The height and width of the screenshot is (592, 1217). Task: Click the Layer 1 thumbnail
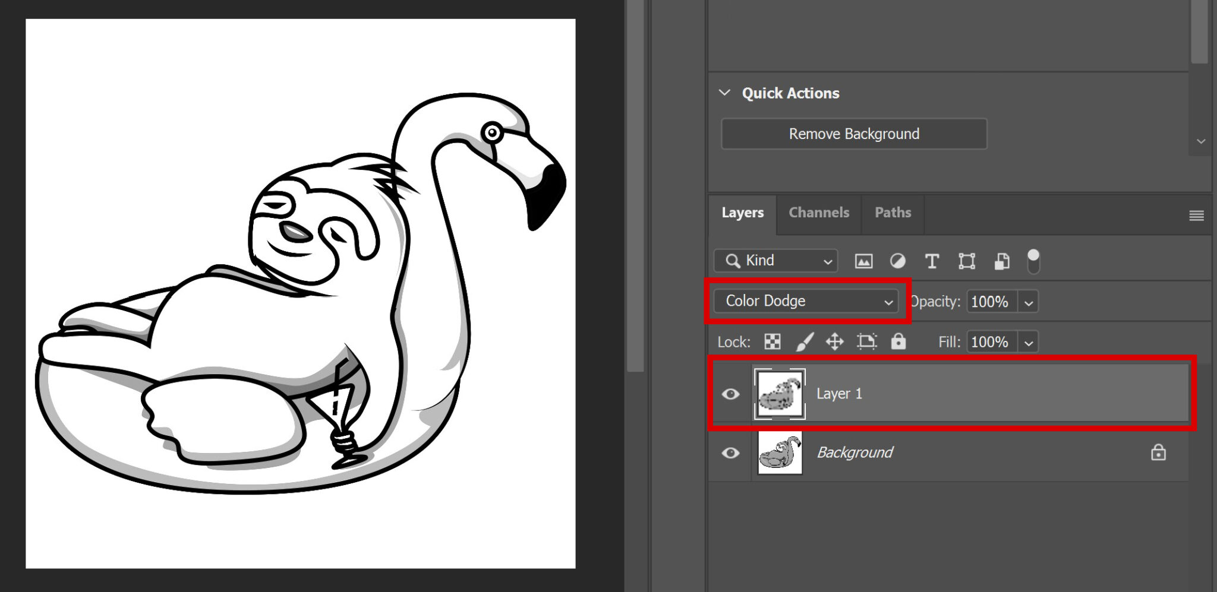[780, 394]
